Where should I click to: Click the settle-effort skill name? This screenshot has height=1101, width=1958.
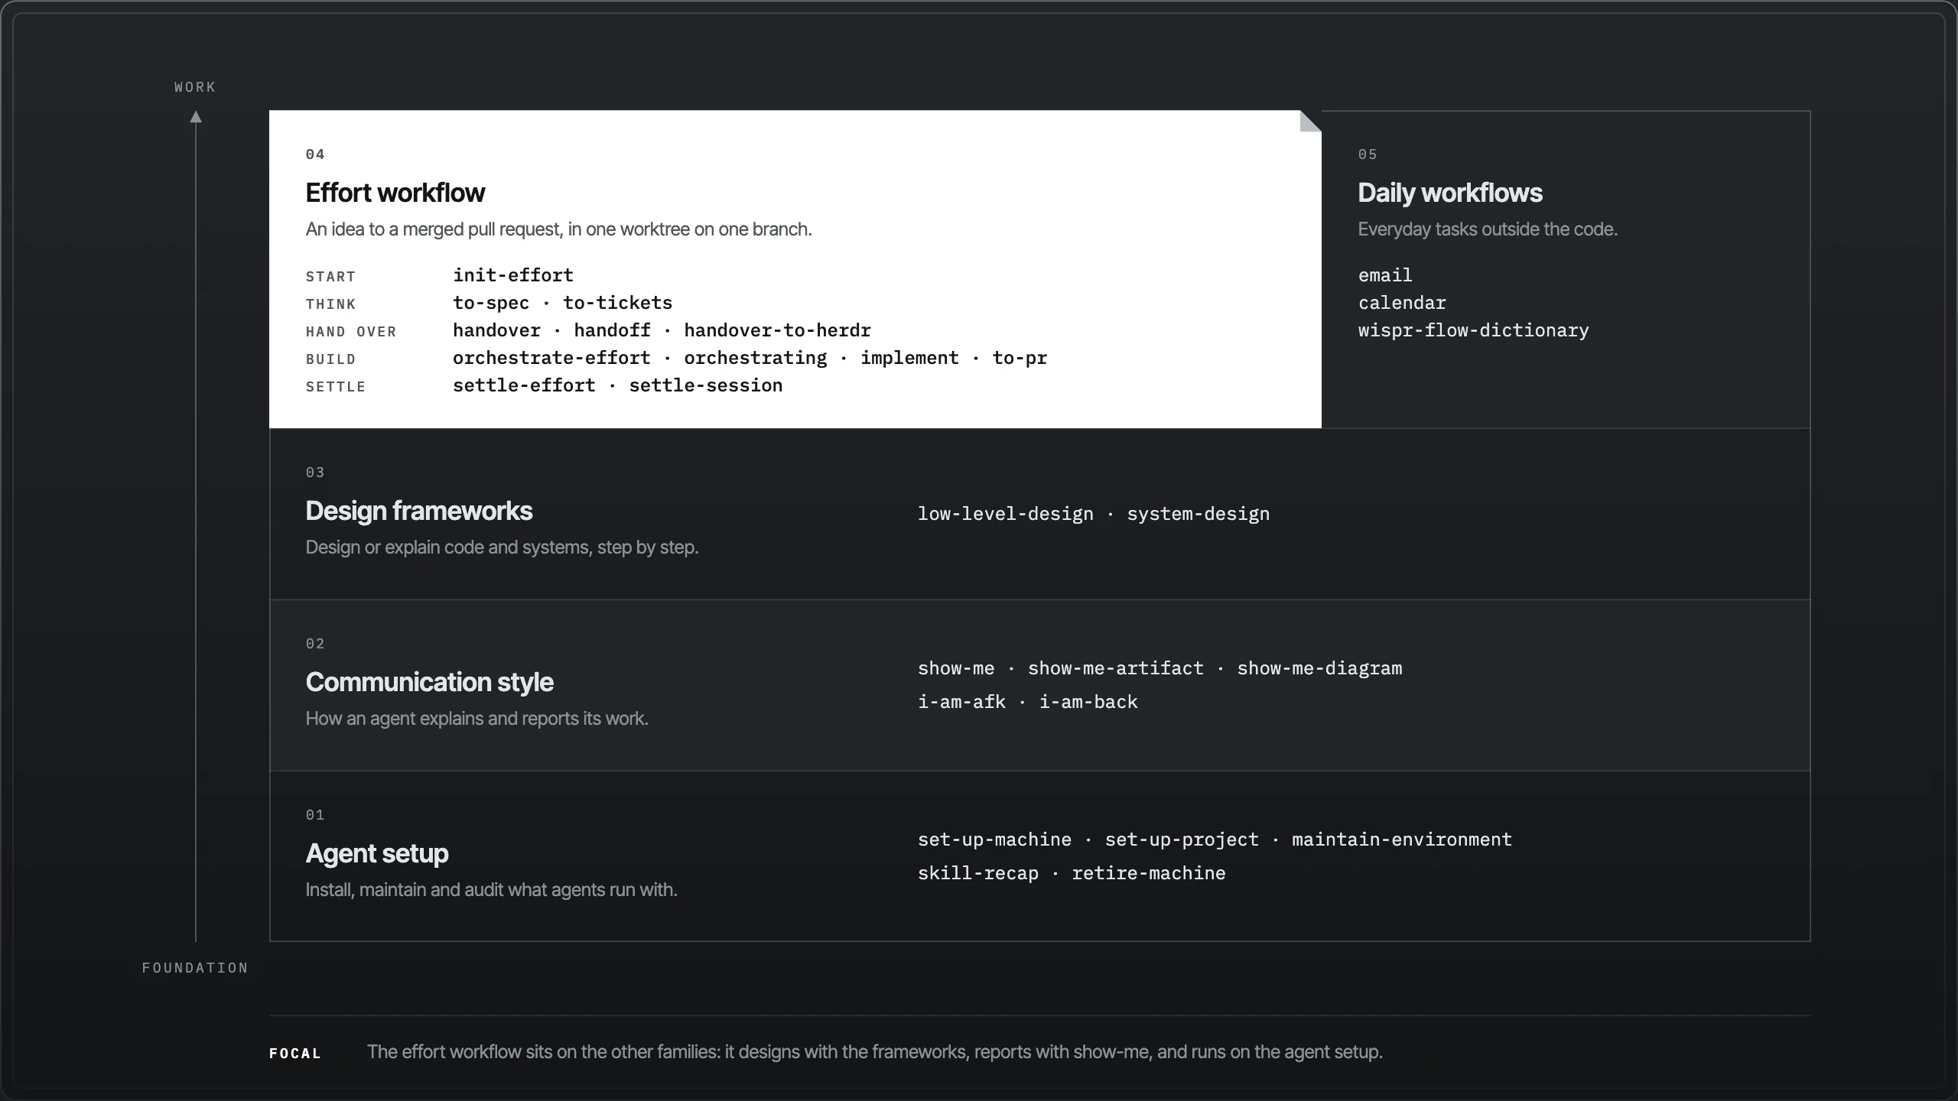(x=524, y=385)
